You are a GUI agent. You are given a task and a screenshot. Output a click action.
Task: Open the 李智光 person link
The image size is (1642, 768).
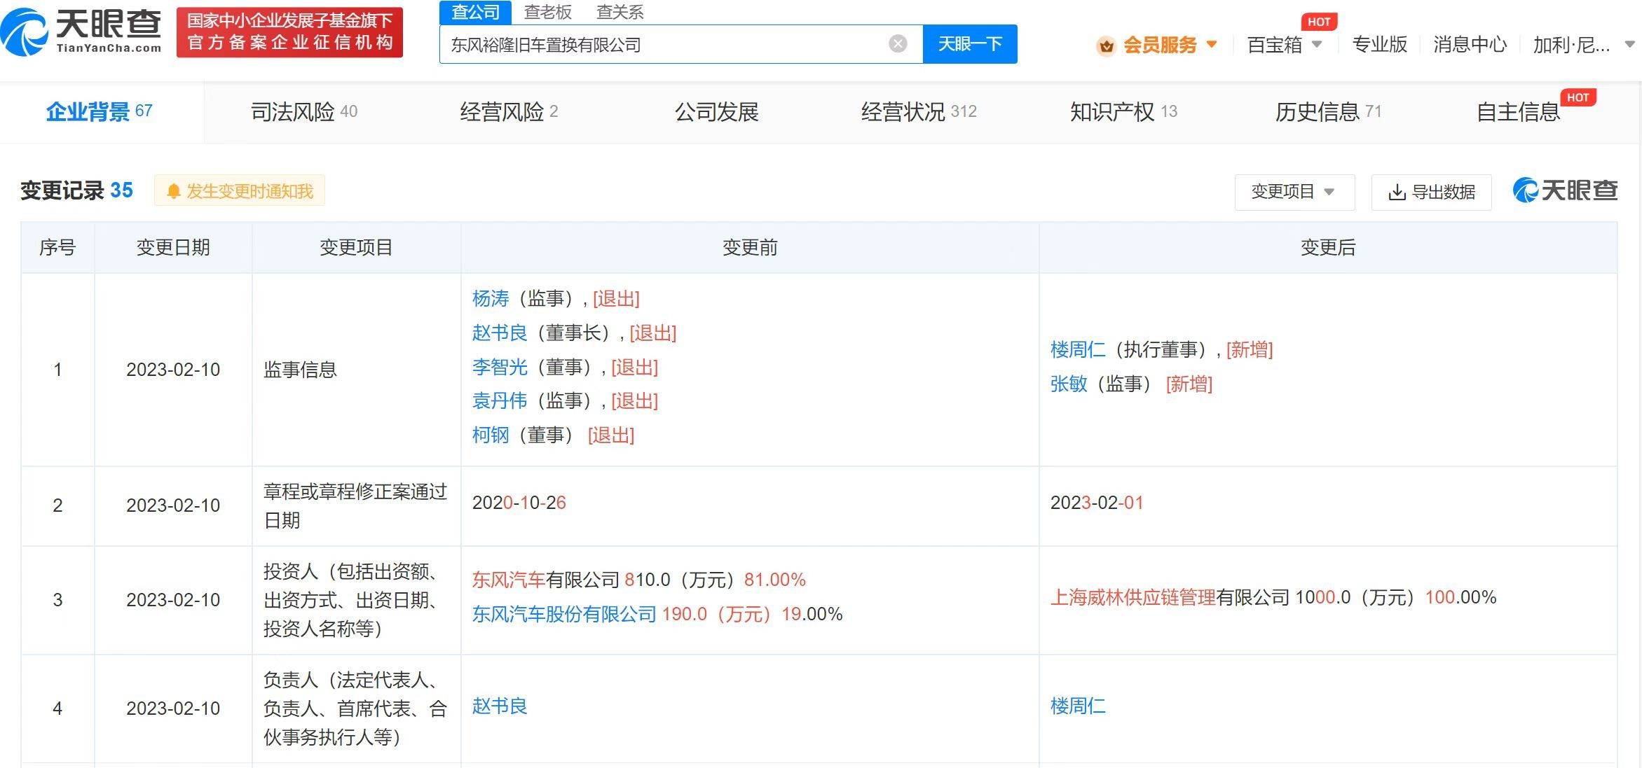coord(500,367)
